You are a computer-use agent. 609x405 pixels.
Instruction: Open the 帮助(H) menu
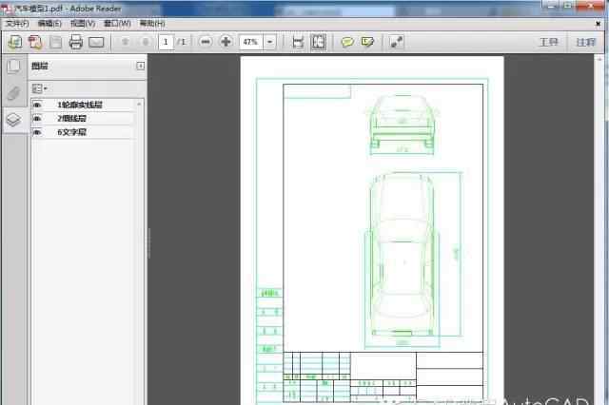click(152, 24)
